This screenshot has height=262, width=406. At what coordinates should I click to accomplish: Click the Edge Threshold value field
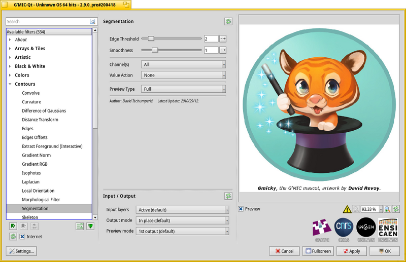[211, 39]
